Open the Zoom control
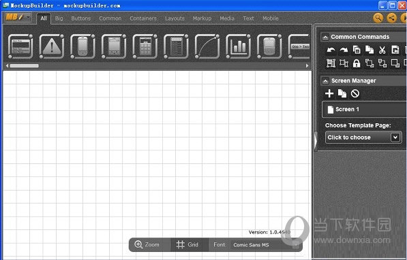This screenshot has width=407, height=260. (x=147, y=244)
